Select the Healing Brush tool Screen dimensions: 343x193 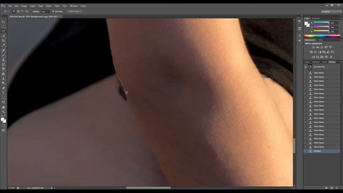pyautogui.click(x=3, y=50)
